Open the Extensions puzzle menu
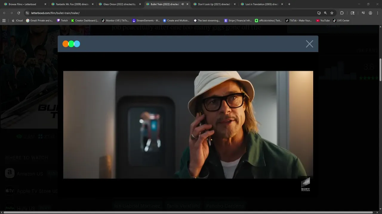This screenshot has height=214, width=382. click(342, 13)
